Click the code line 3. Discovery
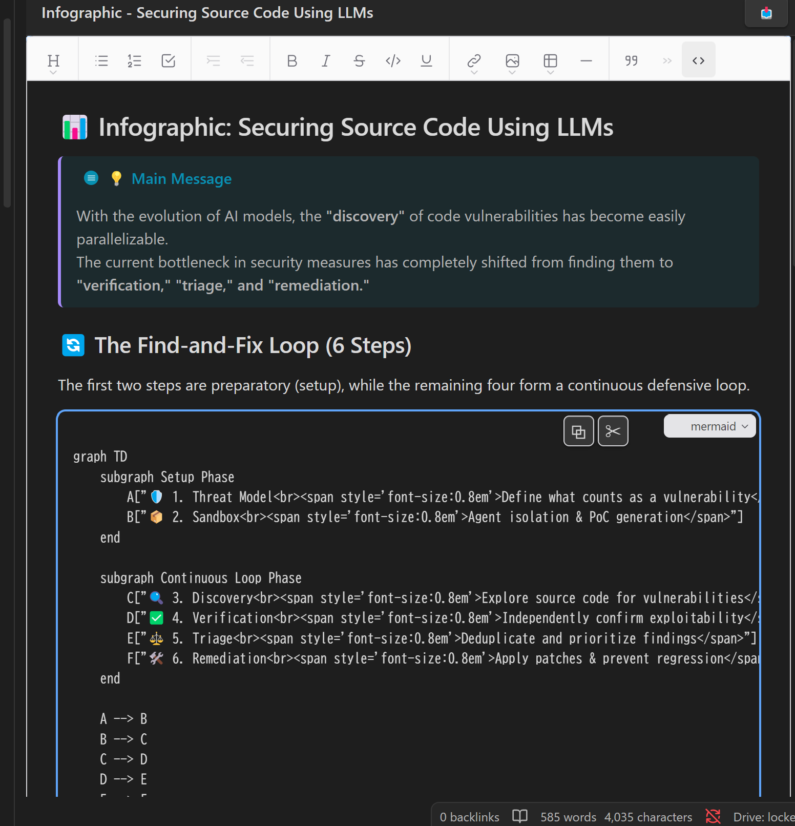The height and width of the screenshot is (826, 795). click(x=443, y=598)
